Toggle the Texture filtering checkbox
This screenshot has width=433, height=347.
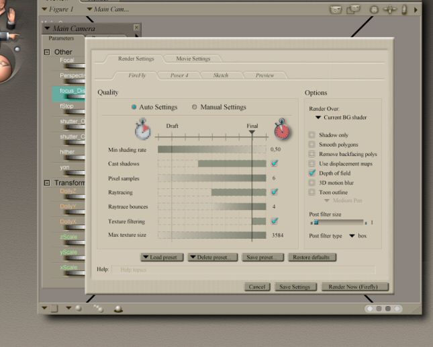[x=275, y=221]
